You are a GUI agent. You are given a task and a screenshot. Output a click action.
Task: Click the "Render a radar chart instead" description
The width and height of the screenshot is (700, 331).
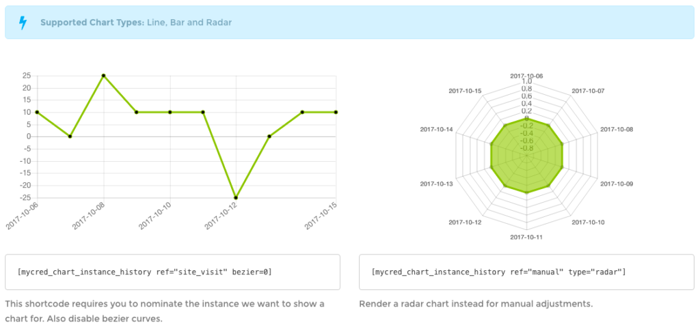pos(476,304)
